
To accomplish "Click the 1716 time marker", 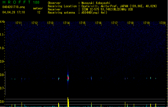I will 99,23.
